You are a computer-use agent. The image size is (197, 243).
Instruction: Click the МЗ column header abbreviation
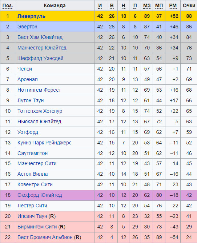coord(147,5)
